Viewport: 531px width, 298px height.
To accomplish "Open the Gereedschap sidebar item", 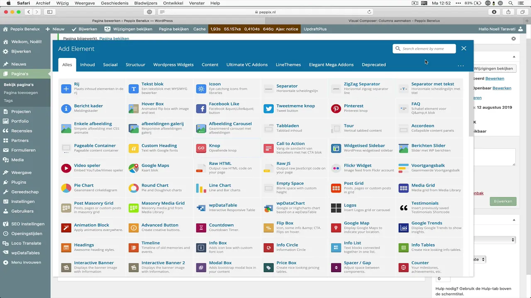I will [25, 192].
